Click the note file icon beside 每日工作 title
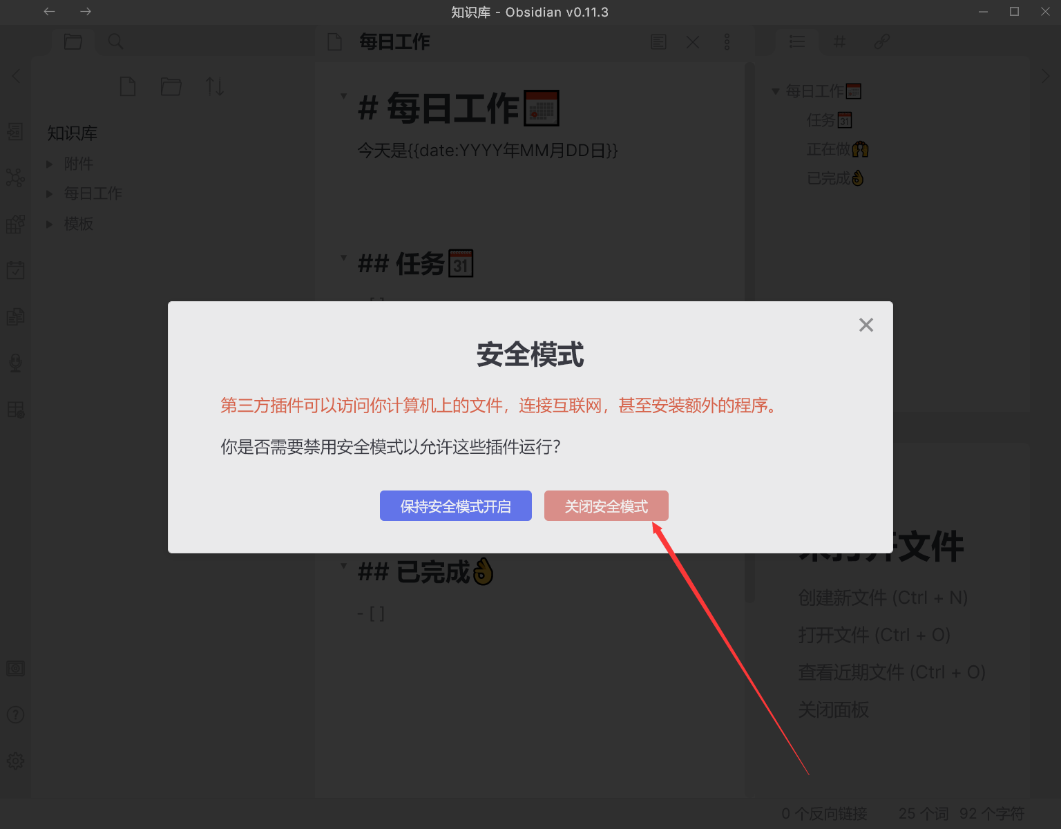 coord(335,42)
